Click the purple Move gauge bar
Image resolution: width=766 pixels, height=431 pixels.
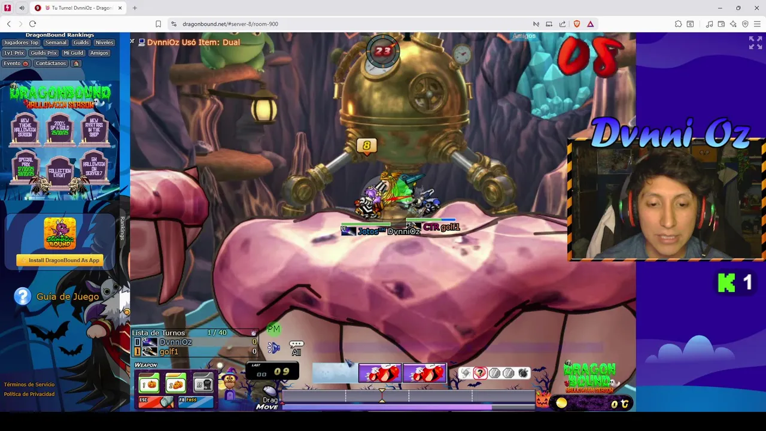pyautogui.click(x=387, y=406)
